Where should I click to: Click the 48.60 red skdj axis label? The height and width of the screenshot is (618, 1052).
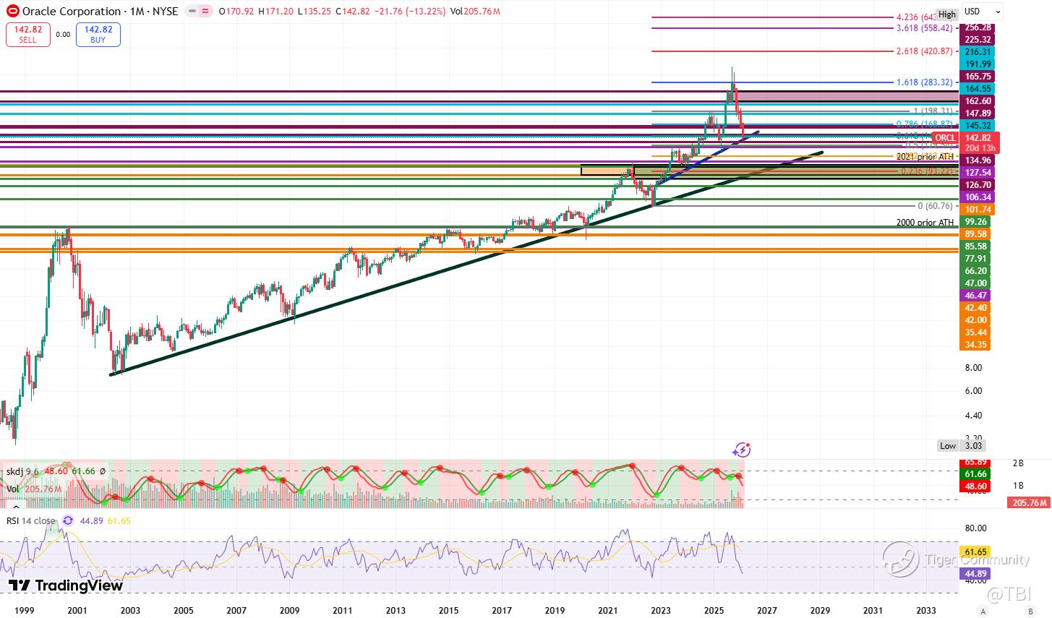click(974, 487)
